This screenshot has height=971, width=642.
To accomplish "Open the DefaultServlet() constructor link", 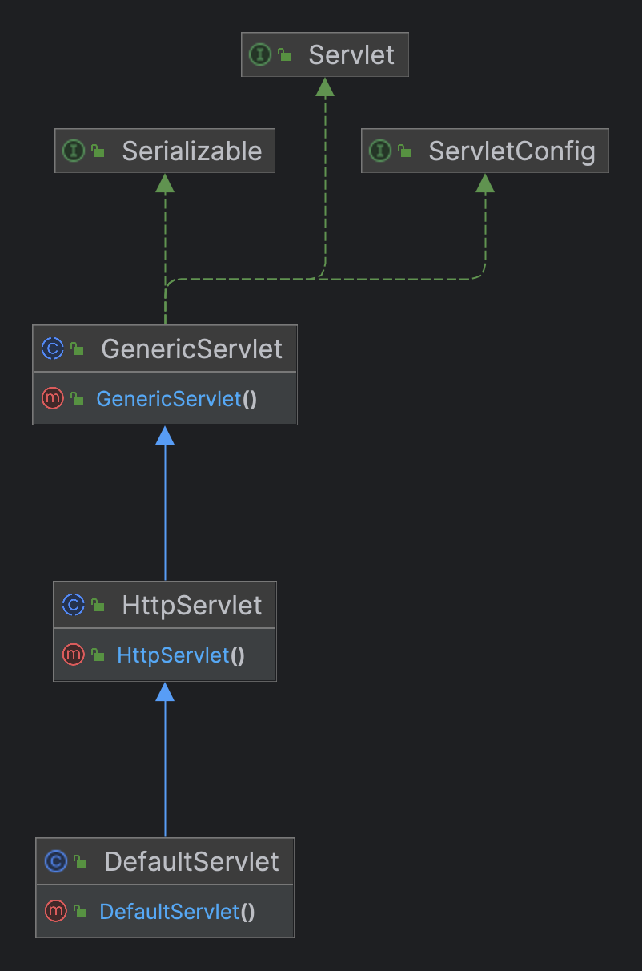I will pos(177,911).
